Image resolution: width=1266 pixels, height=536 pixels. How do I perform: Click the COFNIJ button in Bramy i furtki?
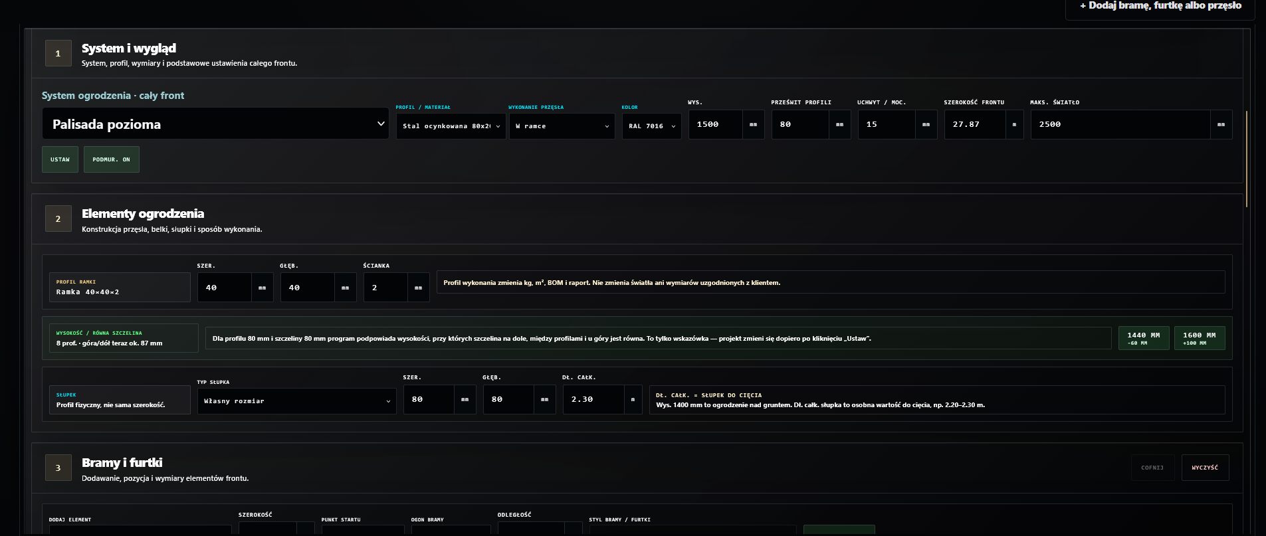(1152, 468)
